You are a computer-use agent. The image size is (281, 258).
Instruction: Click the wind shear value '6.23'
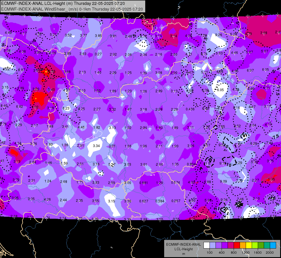66,108
